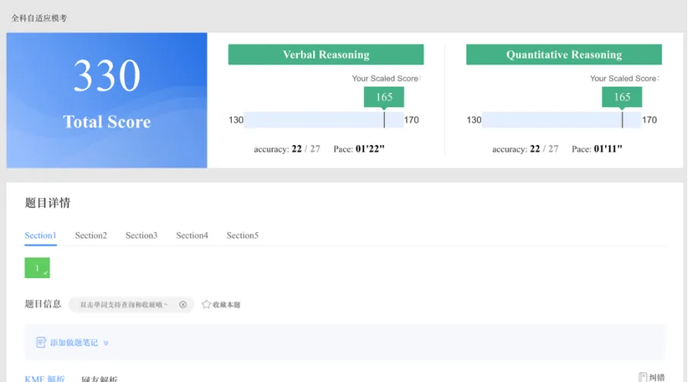
Task: Switch to the Section1 tab
Action: click(x=40, y=235)
